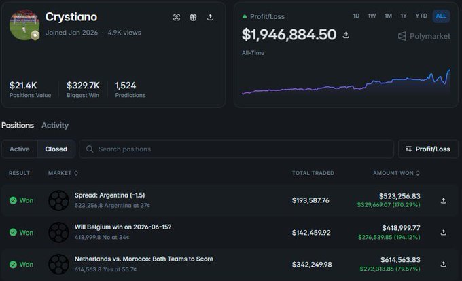Open Netherlands vs. Morocco: Both Teams to Score
The image size is (462, 281).
144,259
